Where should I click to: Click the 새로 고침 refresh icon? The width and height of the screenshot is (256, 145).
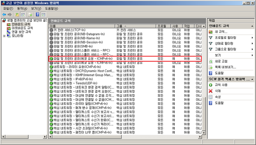click(211, 61)
